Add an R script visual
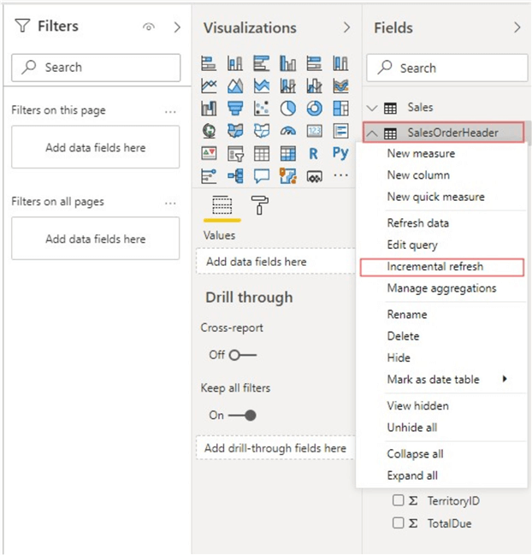The image size is (532, 555). coord(314,154)
